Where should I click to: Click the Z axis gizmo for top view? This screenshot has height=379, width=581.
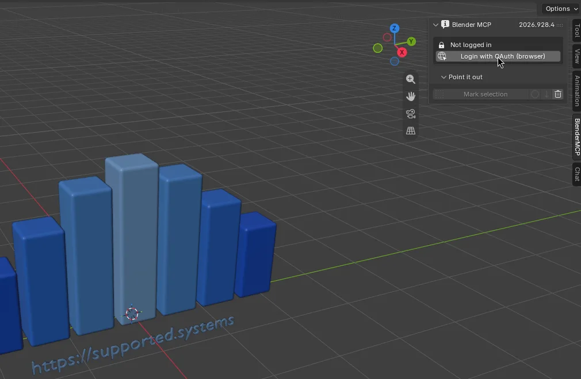394,28
